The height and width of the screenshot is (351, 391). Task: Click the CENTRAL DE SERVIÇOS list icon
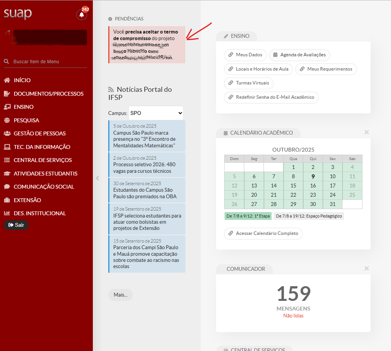click(x=7, y=160)
